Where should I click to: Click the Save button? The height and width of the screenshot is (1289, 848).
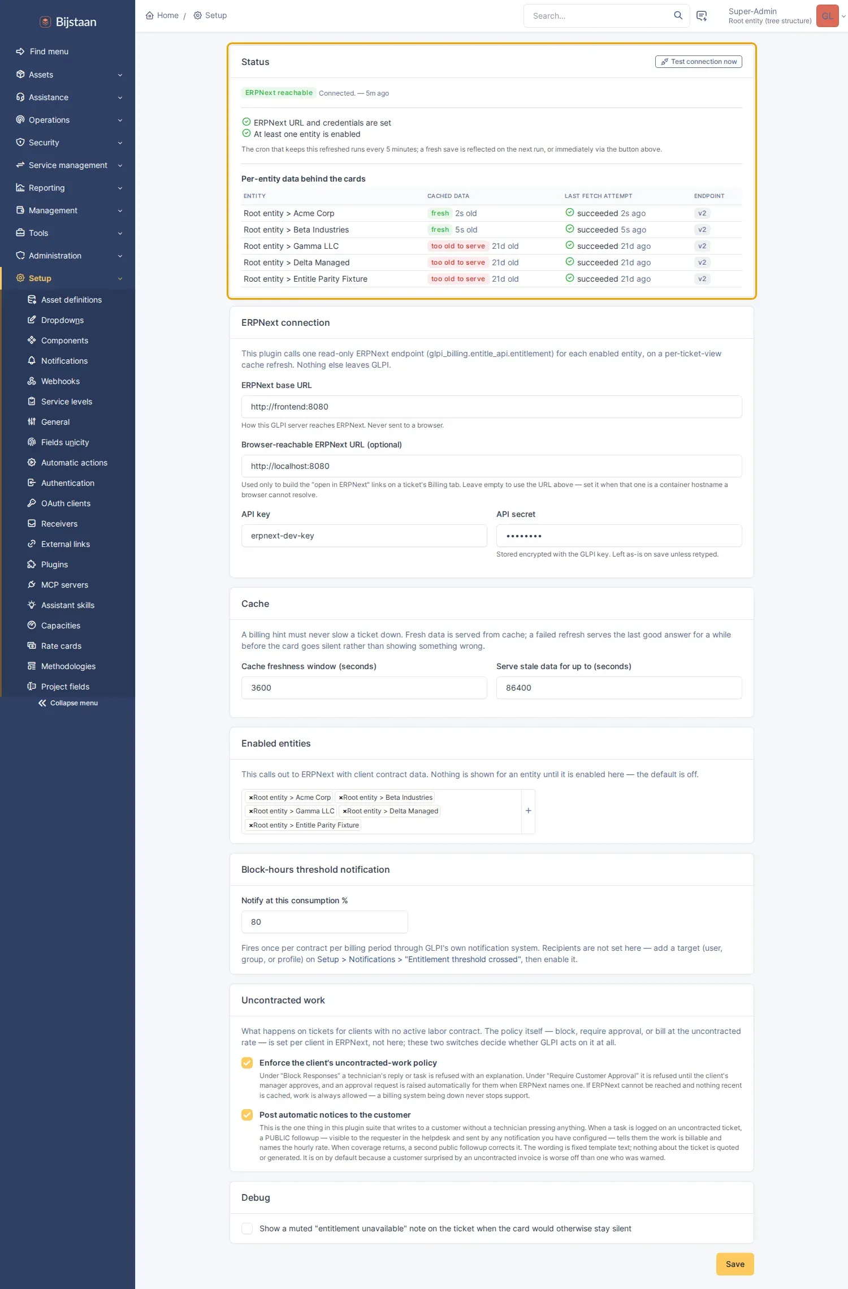735,1264
